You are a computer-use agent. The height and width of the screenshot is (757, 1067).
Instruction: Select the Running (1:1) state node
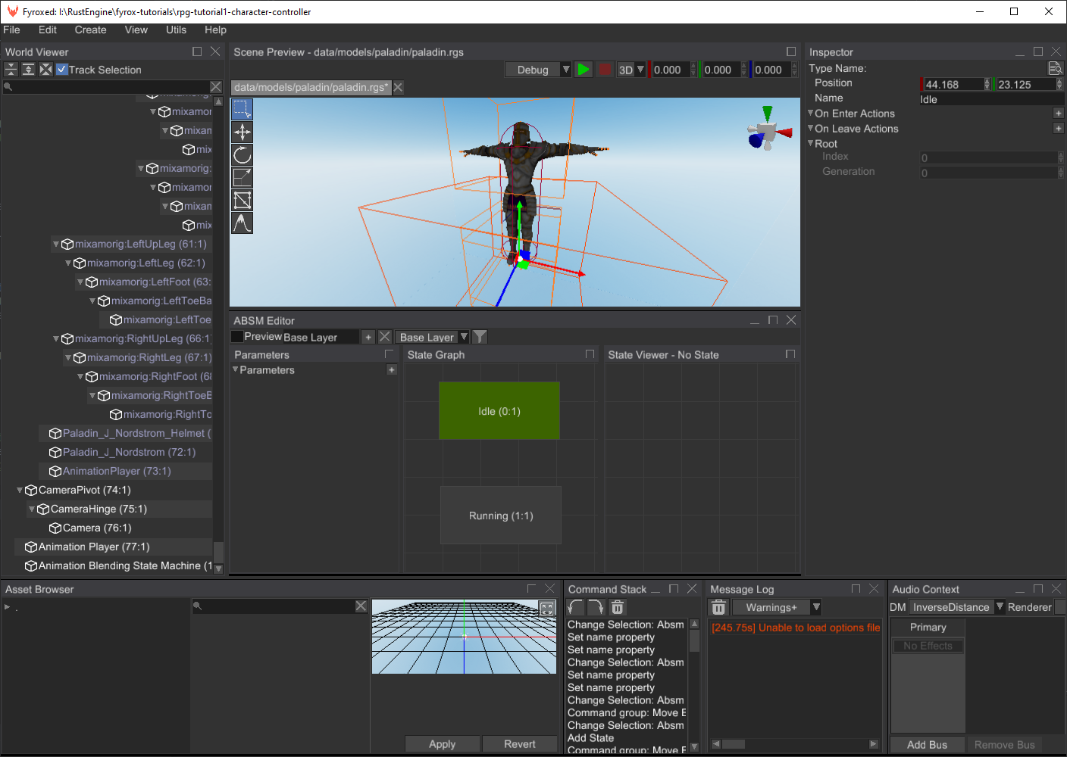click(500, 516)
